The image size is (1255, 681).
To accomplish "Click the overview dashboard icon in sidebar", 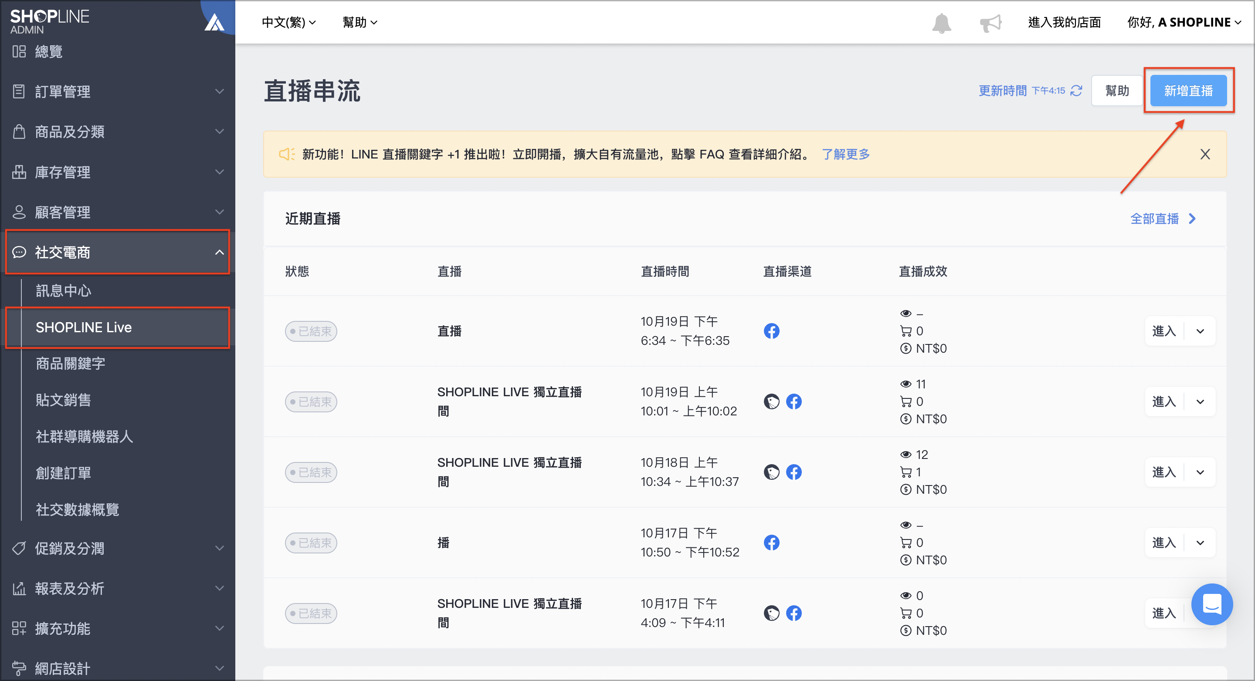I will coord(19,51).
